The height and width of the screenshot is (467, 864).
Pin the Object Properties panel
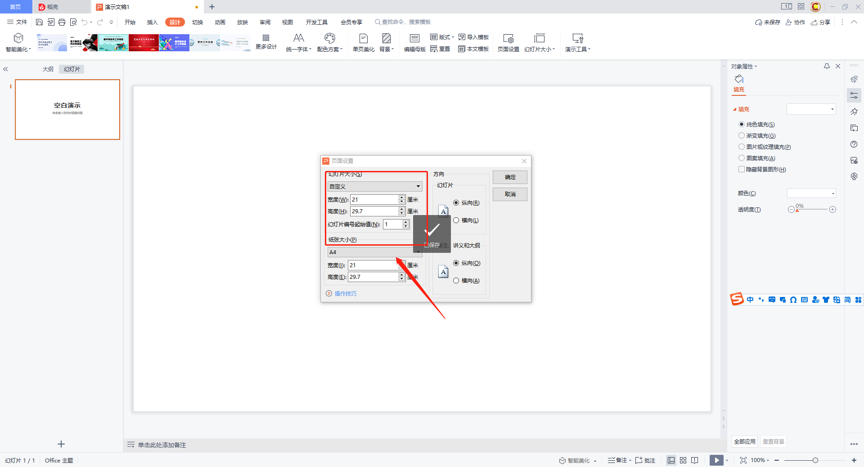(x=827, y=66)
